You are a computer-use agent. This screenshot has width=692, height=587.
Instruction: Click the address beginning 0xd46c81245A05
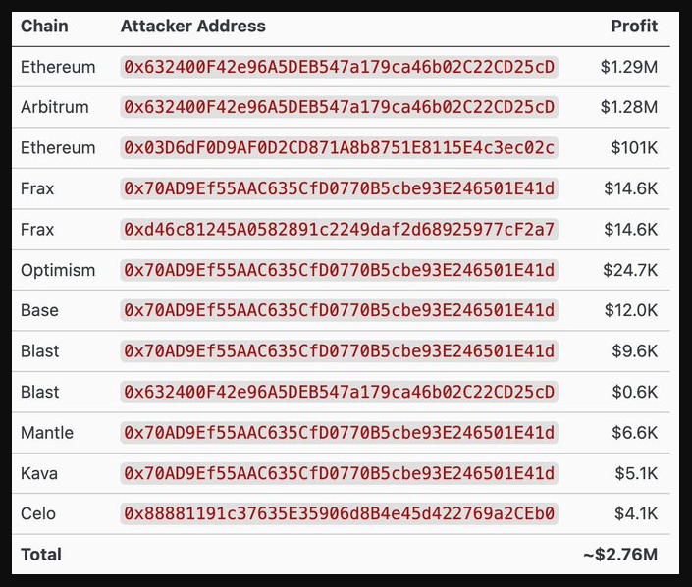pos(339,230)
